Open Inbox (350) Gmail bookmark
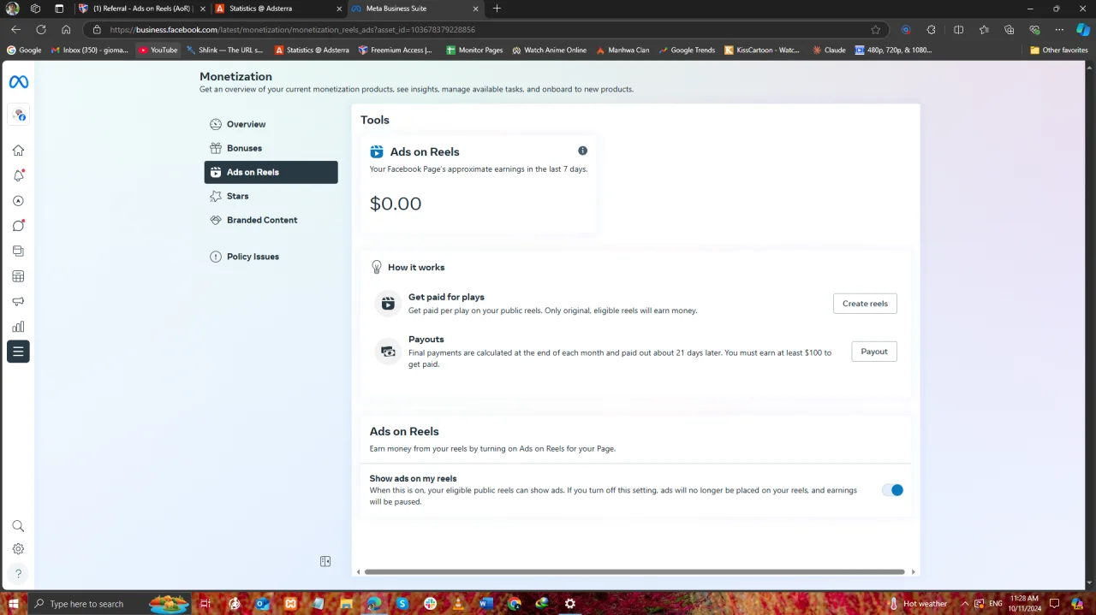1096x615 pixels. pos(89,50)
